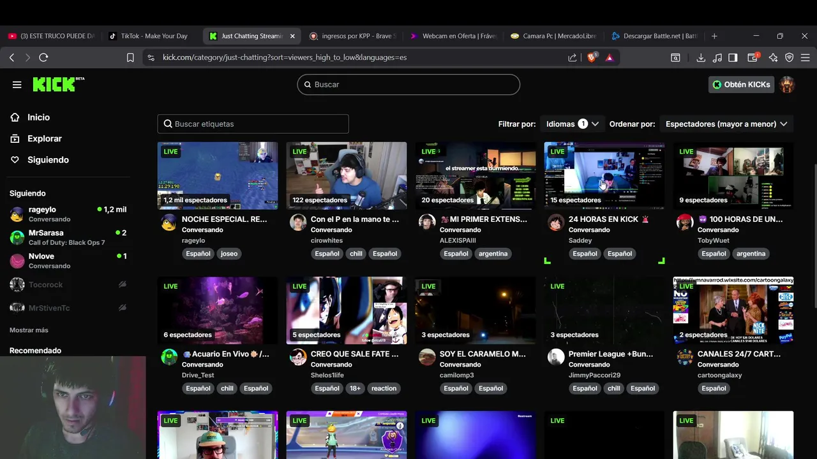Screen dimensions: 817x459
Task: Click argentina tag under ALEXISPAIII
Action: [x=493, y=254]
